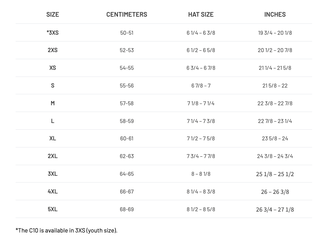The image size is (321, 241).
Task: Select the XL size label
Action: 53,138
